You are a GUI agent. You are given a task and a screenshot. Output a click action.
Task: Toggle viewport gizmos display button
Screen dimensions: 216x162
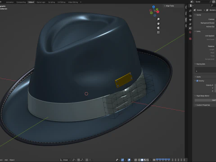122,160
